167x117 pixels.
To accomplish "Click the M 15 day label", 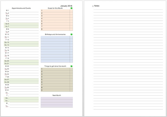I will 7,48.
